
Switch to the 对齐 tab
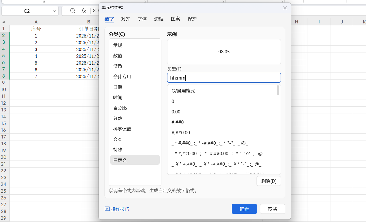coord(125,19)
